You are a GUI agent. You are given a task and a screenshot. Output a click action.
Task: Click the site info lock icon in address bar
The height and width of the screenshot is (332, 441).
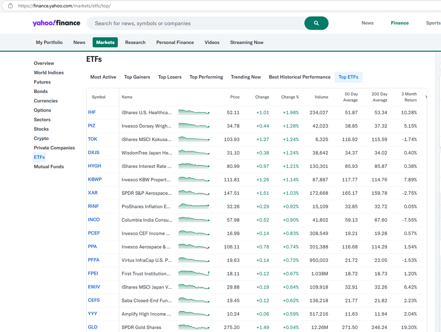[x=10, y=6]
